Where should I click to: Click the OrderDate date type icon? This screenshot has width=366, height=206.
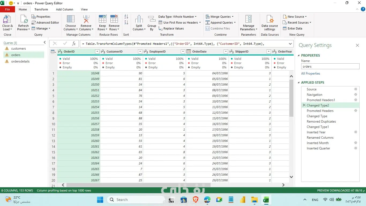[189, 51]
